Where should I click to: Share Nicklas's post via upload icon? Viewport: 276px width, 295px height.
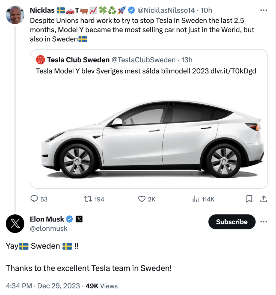click(263, 199)
